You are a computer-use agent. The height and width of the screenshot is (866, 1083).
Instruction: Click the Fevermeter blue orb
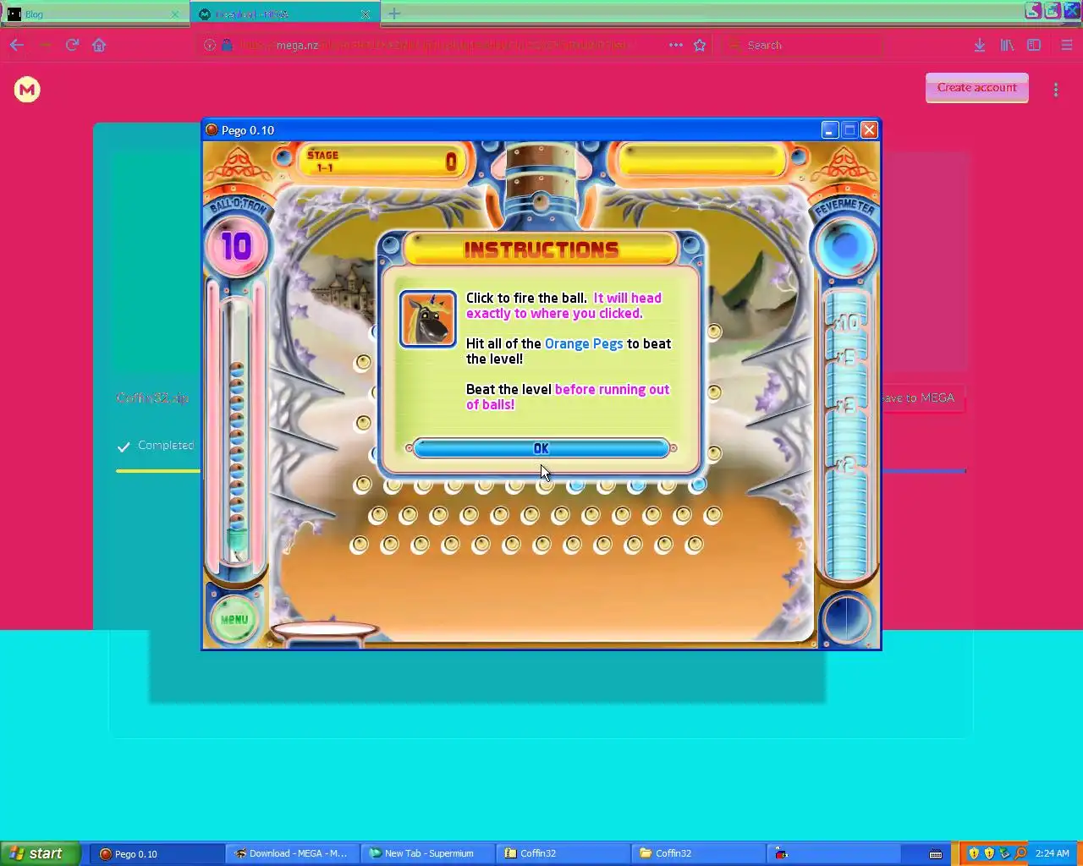pyautogui.click(x=844, y=246)
